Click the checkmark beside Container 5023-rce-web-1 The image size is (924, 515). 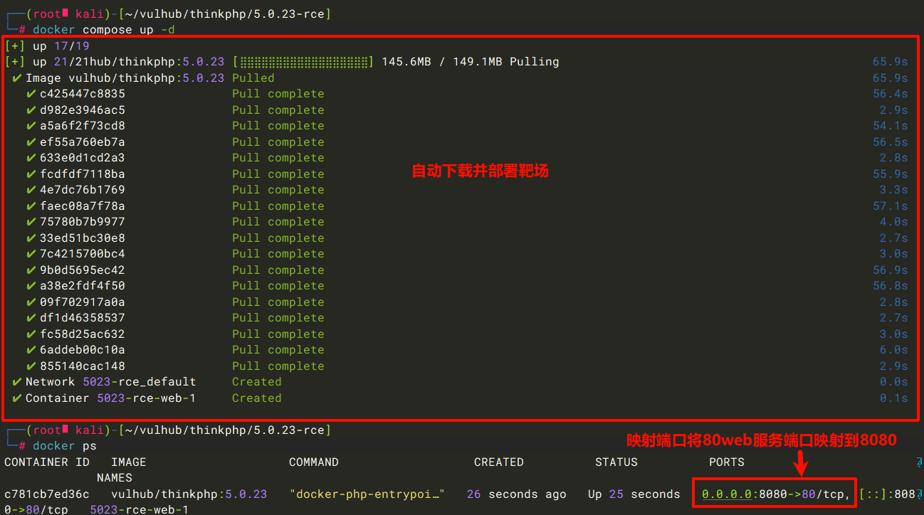(16, 398)
